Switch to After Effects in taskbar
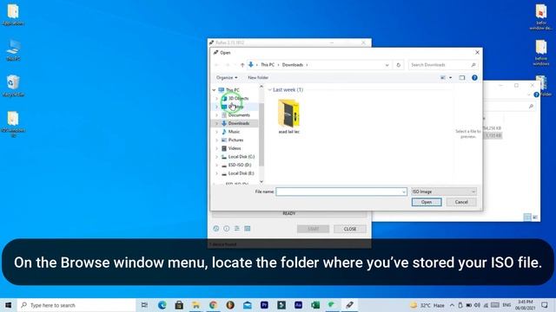The width and height of the screenshot is (556, 312). pyautogui.click(x=298, y=305)
